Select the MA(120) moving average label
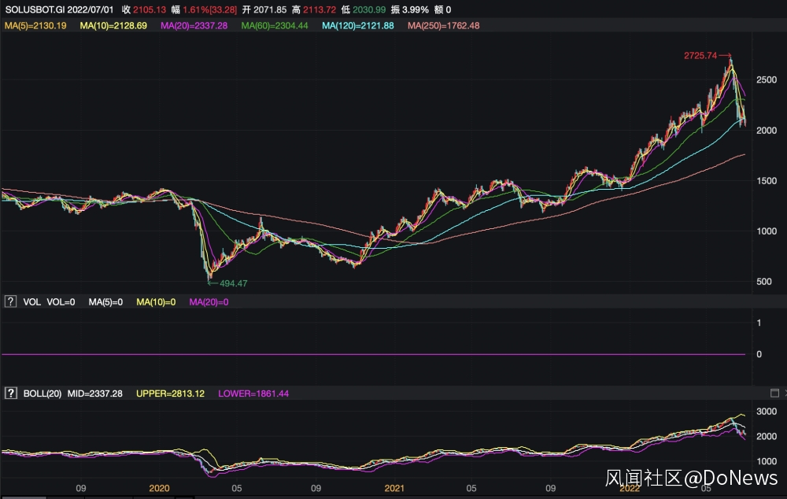 357,26
